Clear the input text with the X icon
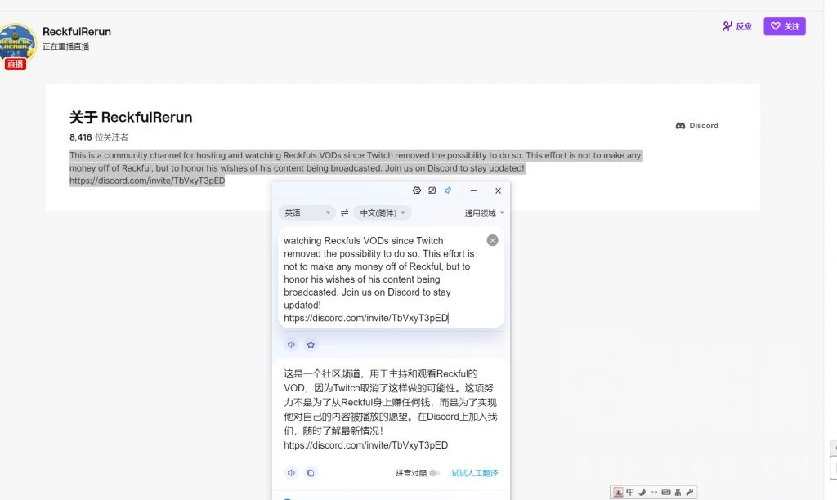 (x=492, y=240)
